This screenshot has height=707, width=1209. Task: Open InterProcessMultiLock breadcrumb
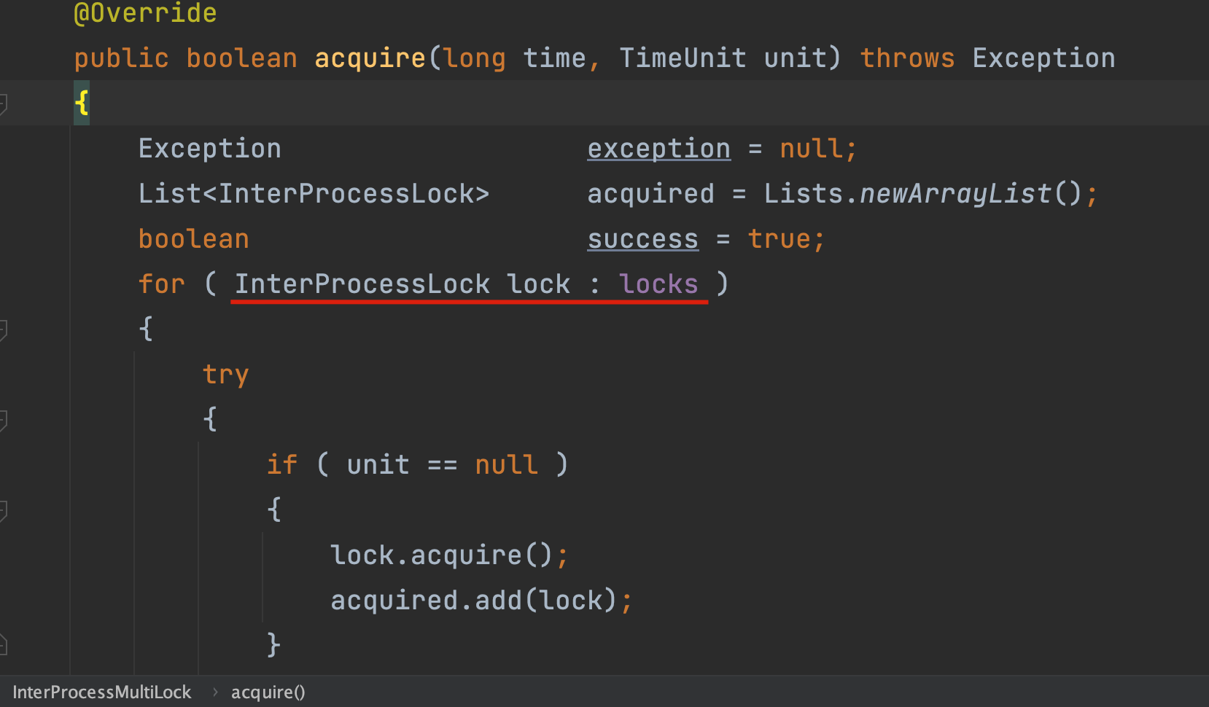pyautogui.click(x=101, y=692)
